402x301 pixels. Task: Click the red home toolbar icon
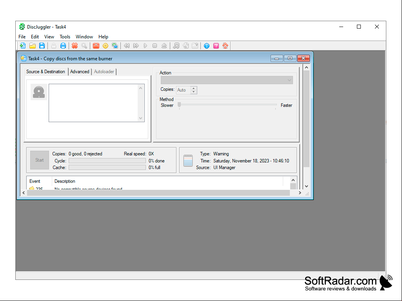226,46
